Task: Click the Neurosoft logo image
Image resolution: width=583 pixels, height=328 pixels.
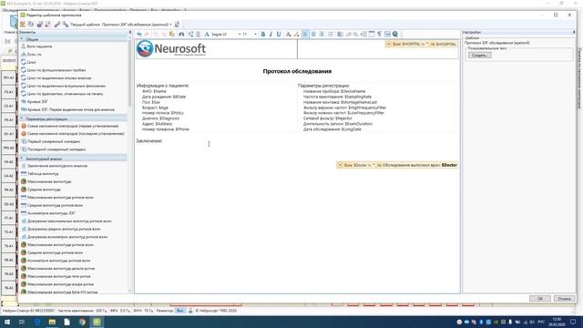Action: pos(171,48)
